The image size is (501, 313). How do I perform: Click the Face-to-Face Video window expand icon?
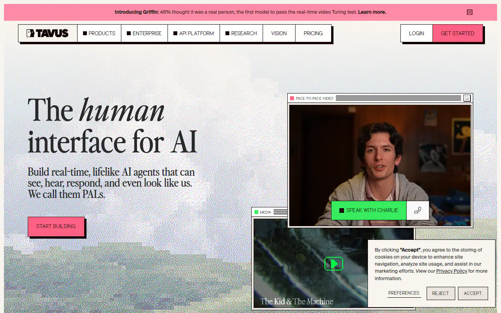click(467, 98)
